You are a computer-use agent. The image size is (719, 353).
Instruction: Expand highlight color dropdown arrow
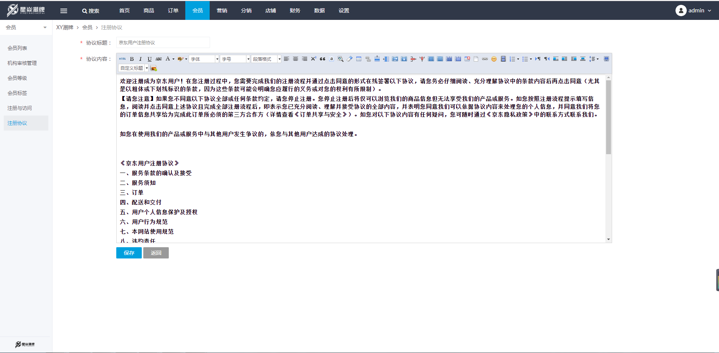coord(186,59)
